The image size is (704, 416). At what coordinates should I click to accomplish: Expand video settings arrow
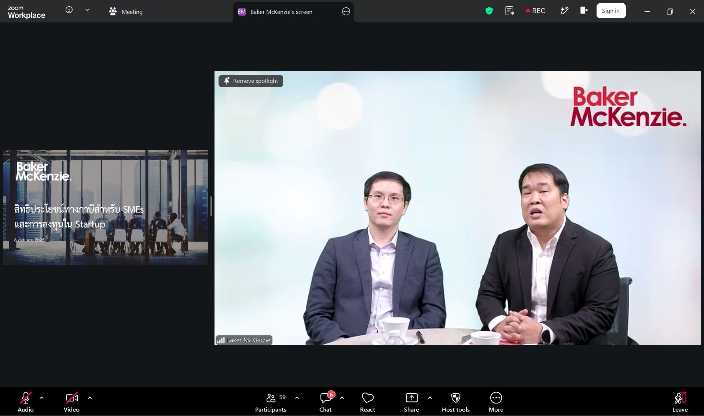[90, 398]
